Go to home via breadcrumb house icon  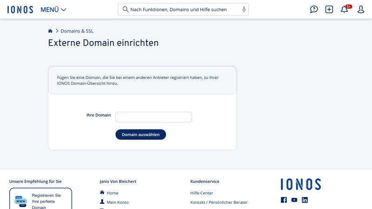pyautogui.click(x=50, y=31)
